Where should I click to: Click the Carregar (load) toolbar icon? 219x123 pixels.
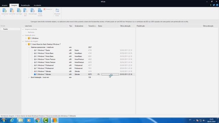click(19, 10)
